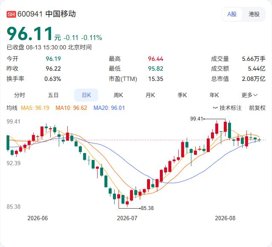272x247 pixels.
Task: Open the 前复权 adjustment selector
Action: click(x=257, y=108)
